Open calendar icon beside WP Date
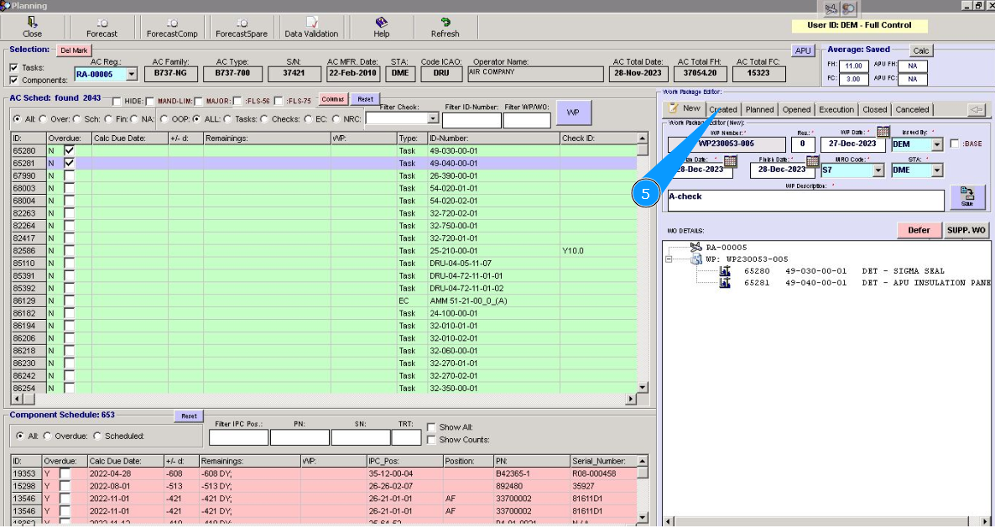This screenshot has height=528, width=995. click(883, 132)
